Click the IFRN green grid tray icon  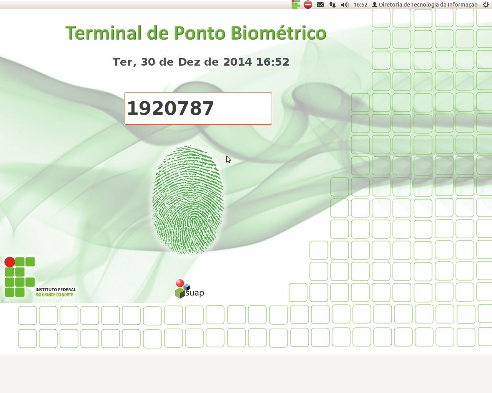pyautogui.click(x=296, y=5)
